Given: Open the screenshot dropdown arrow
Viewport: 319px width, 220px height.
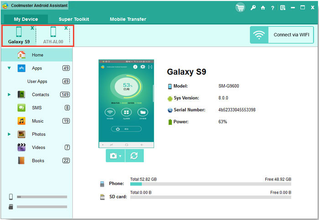Looking at the screenshot, I should (120, 156).
